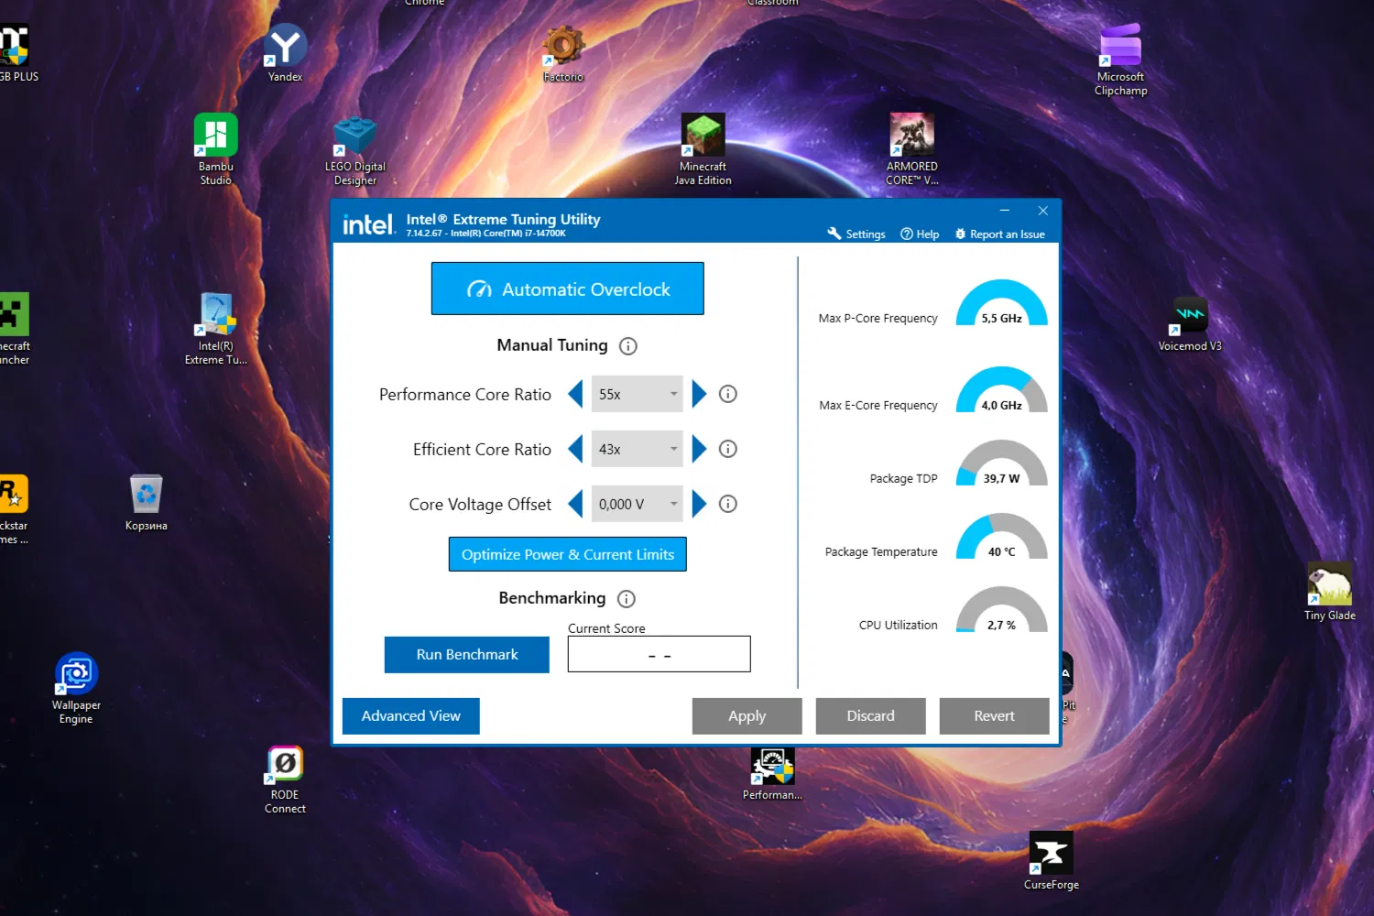The width and height of the screenshot is (1374, 916).
Task: Click the Package TDP gauge
Action: 1001,463
